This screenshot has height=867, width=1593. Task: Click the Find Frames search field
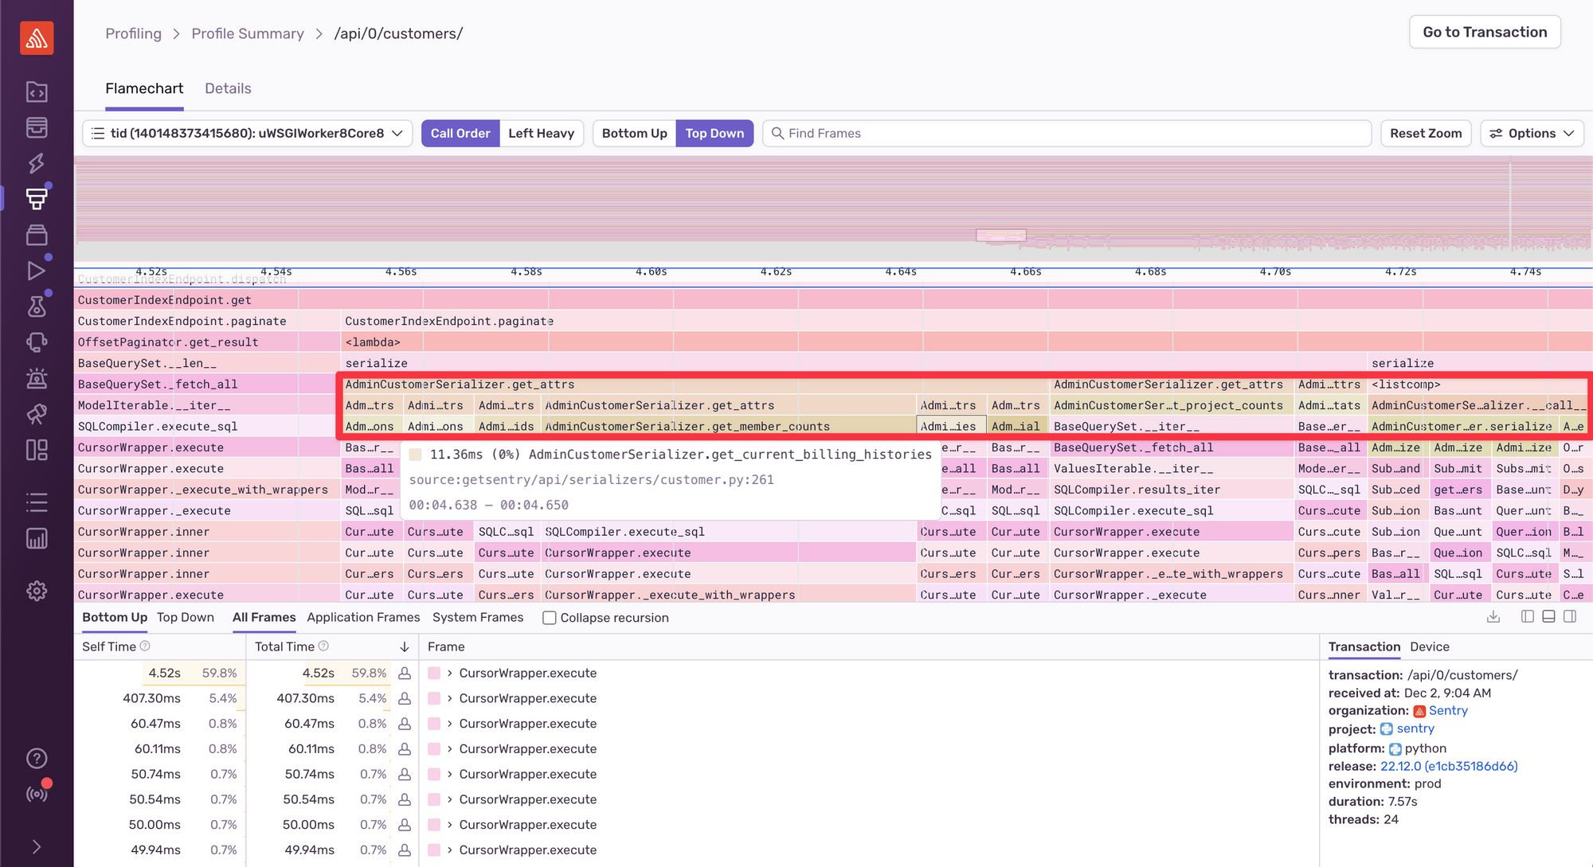[x=1067, y=133]
